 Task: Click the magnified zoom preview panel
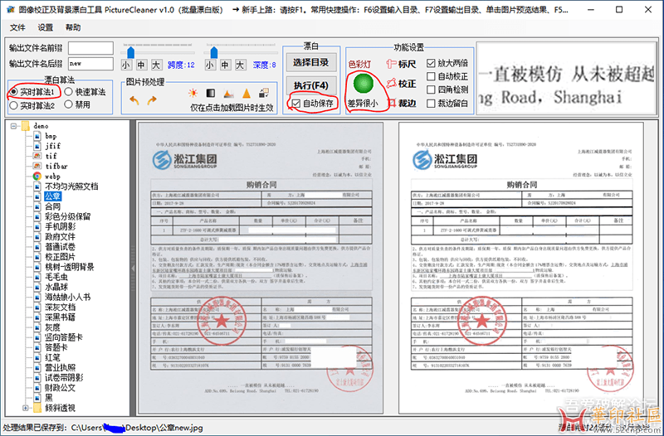click(x=566, y=78)
